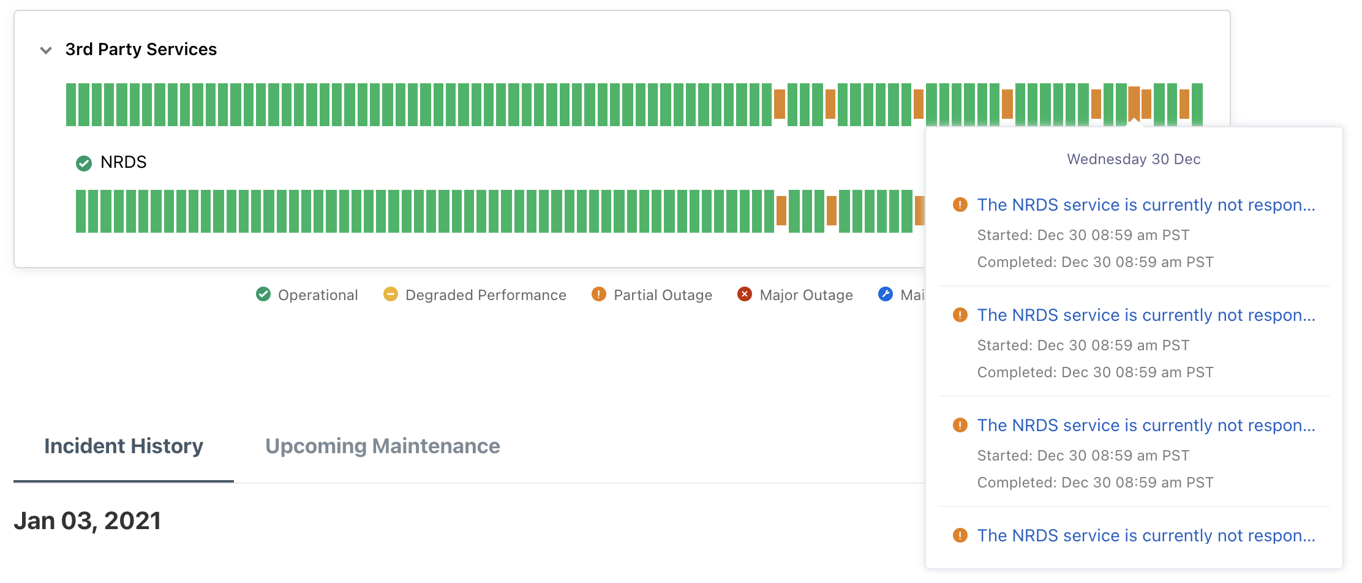Click warning icon of fourth popup incident
The width and height of the screenshot is (1362, 583).
[x=960, y=535]
